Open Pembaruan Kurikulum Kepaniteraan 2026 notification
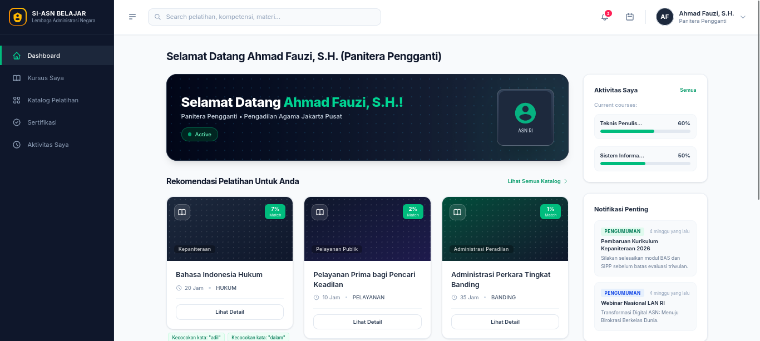760x341 pixels. [x=645, y=248]
